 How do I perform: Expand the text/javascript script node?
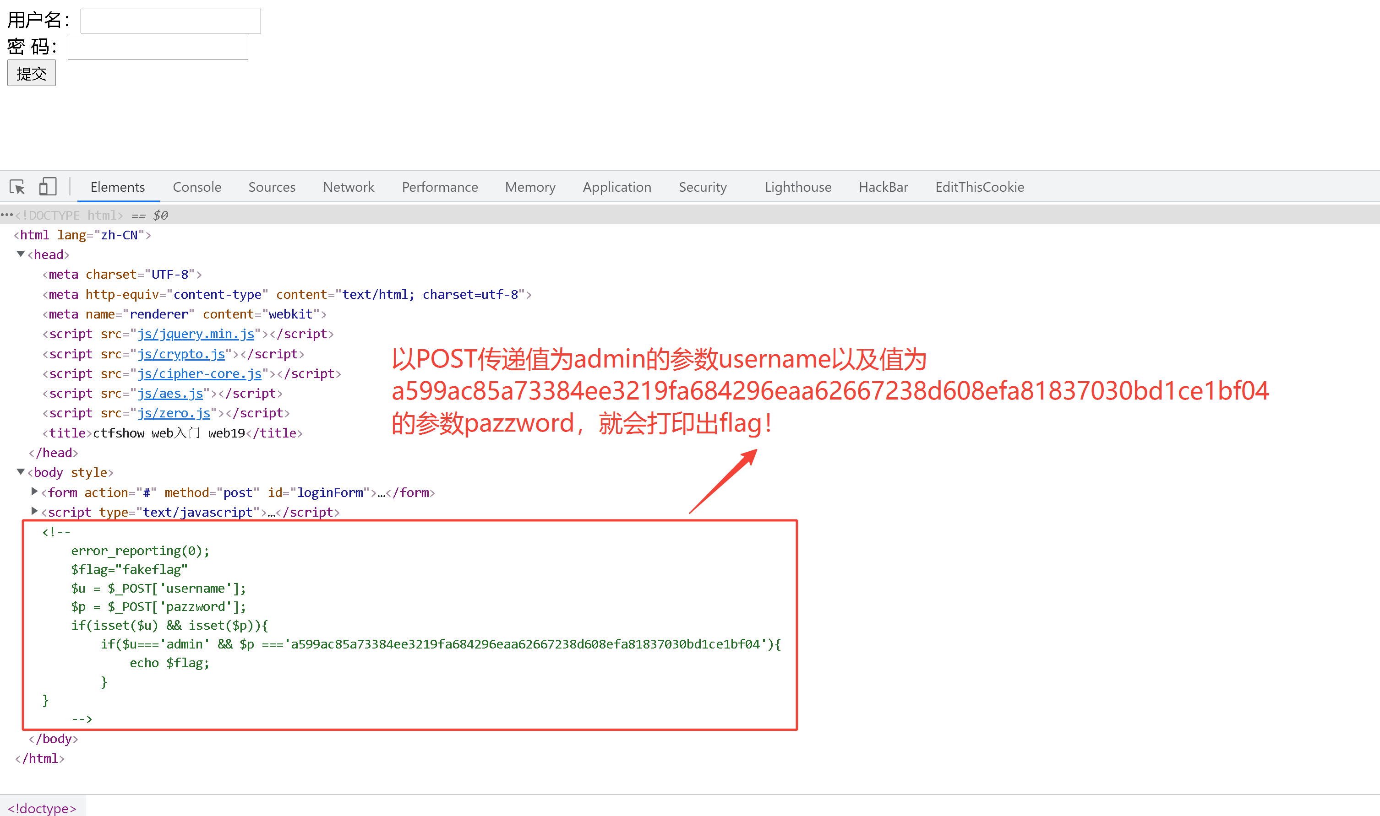point(35,511)
